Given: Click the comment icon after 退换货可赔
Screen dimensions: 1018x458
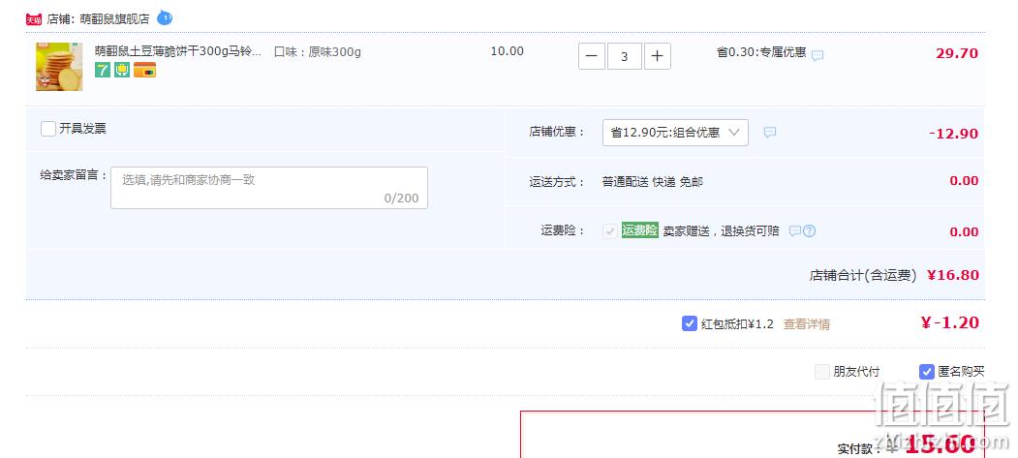Looking at the screenshot, I should [794, 231].
